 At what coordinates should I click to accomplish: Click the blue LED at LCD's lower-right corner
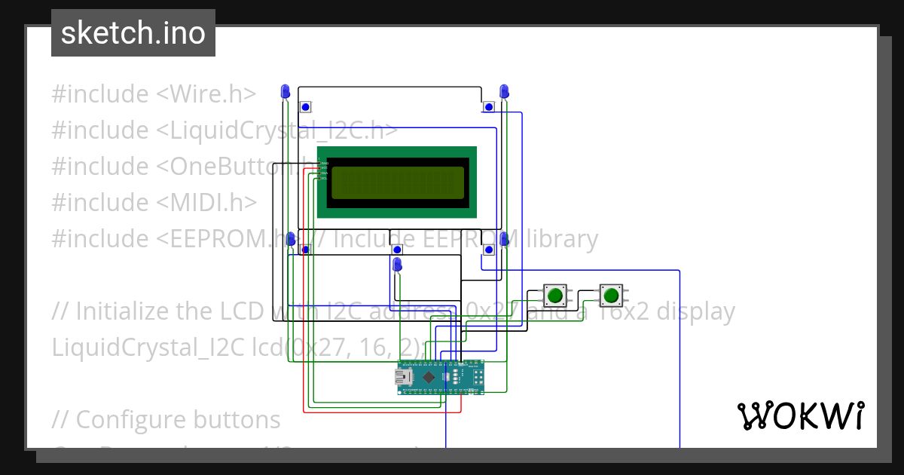(504, 240)
